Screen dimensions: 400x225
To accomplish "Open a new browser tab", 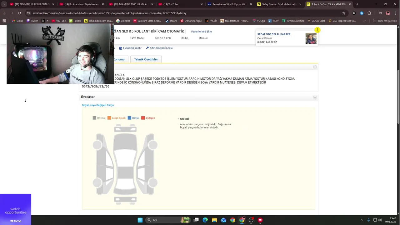I will pyautogui.click(x=357, y=4).
